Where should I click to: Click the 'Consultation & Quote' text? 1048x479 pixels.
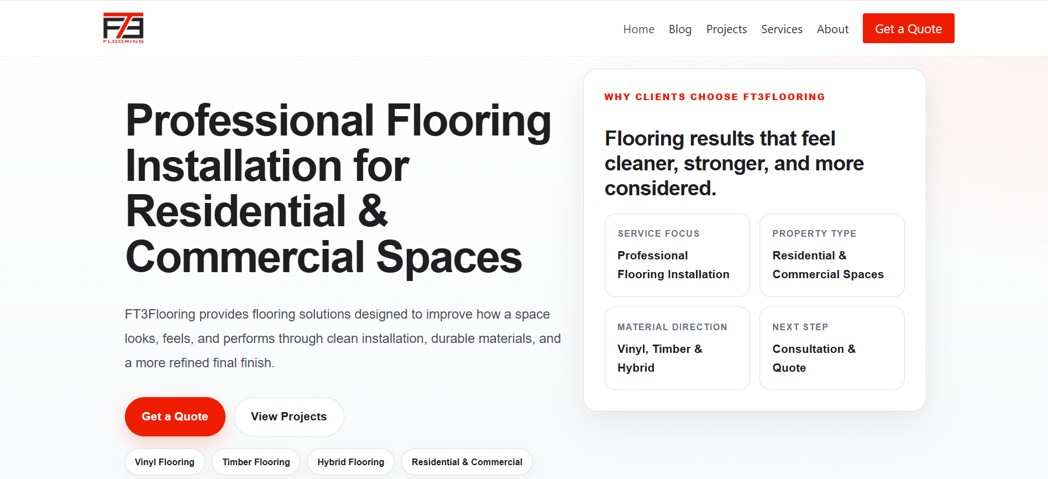[x=814, y=358]
